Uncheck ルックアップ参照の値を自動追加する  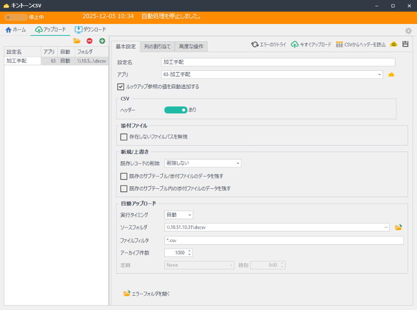(121, 87)
